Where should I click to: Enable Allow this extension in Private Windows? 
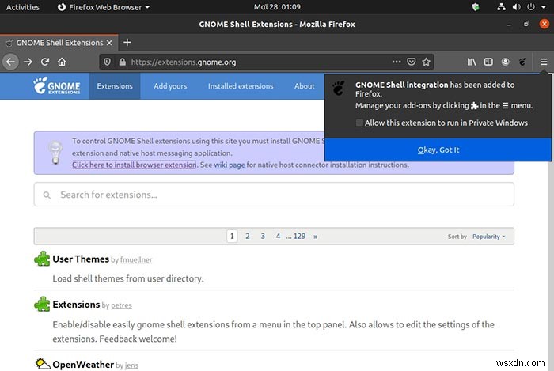click(x=359, y=123)
